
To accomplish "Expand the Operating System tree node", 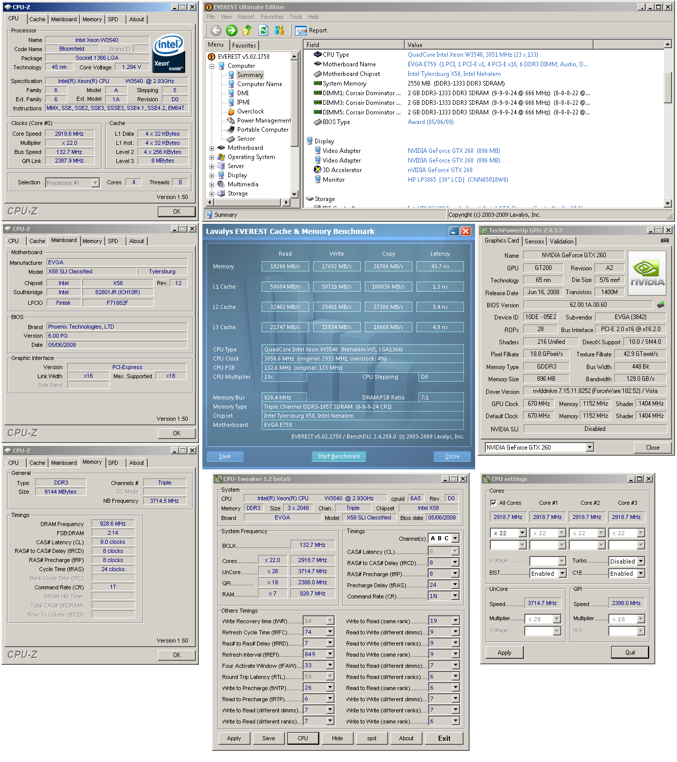I will coord(212,157).
